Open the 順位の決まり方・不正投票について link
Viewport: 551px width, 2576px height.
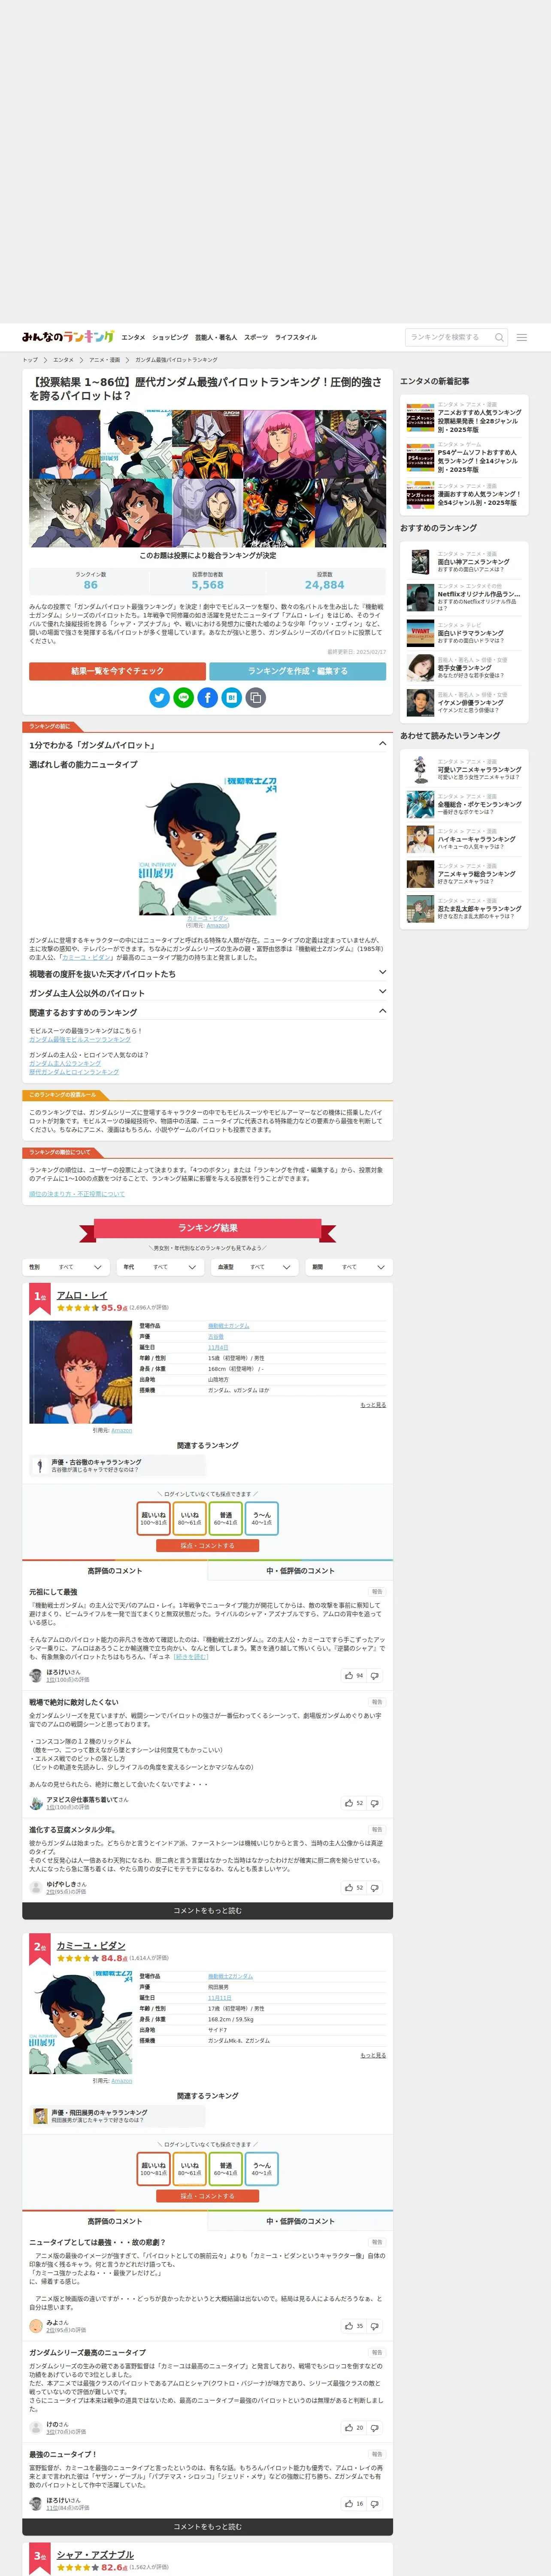tap(77, 1194)
